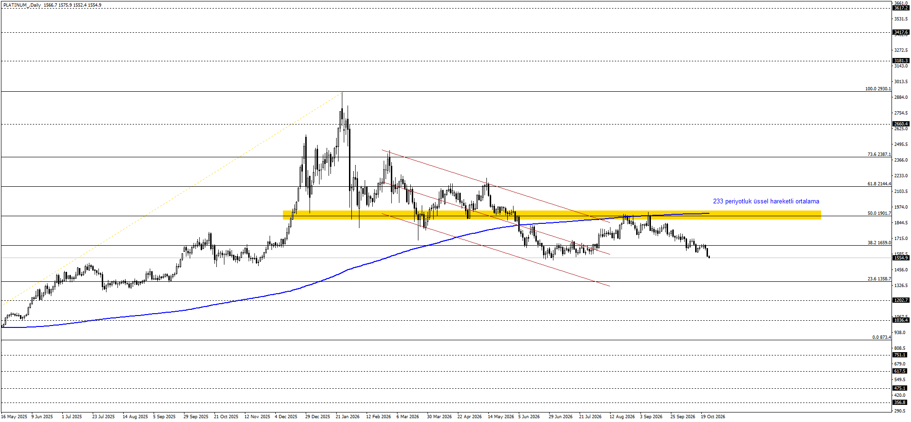Screen dimensions: 911x422
Task: Select the Fibonacci label '61.8 2144.4'
Action: coord(879,184)
